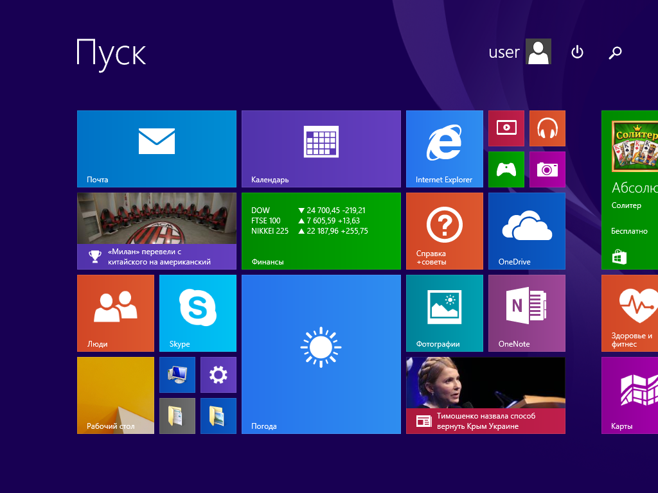Open the Люди people tile
The width and height of the screenshot is (658, 493).
pyautogui.click(x=116, y=313)
